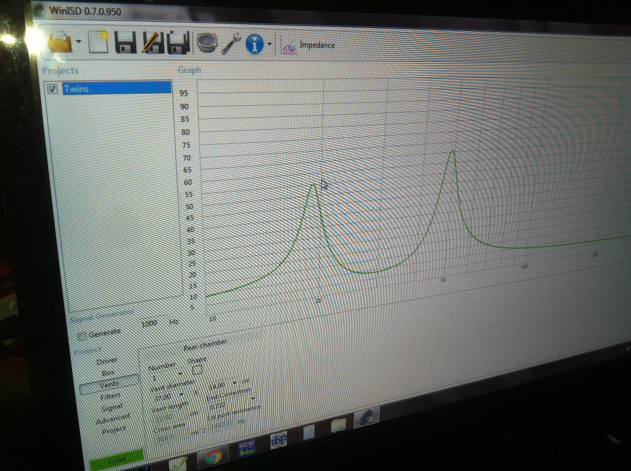This screenshot has width=631, height=471.
Task: Enable the Generate signal checkbox
Action: point(82,336)
